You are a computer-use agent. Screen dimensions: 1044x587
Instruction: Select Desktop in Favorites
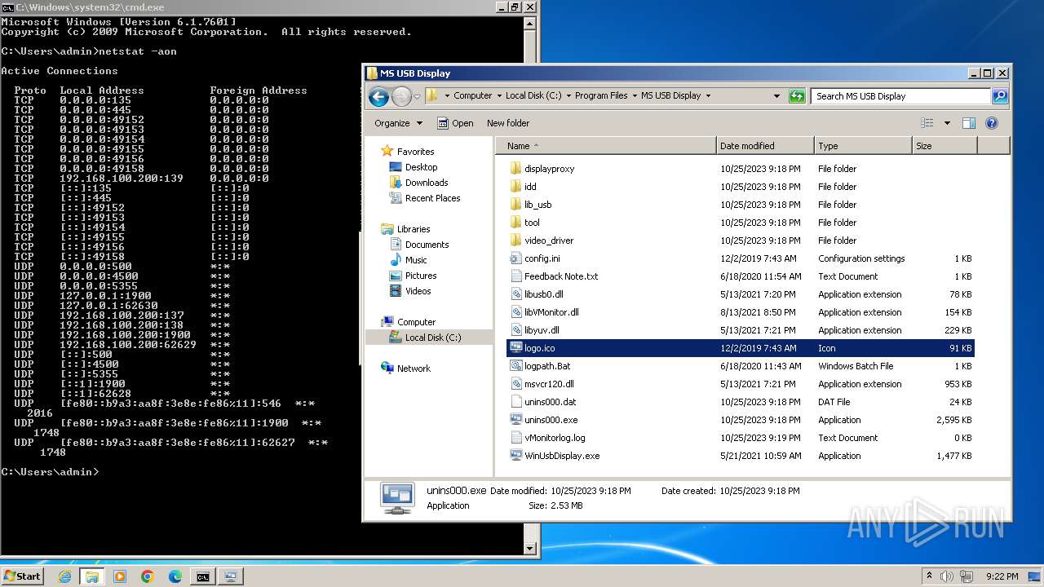click(x=421, y=167)
